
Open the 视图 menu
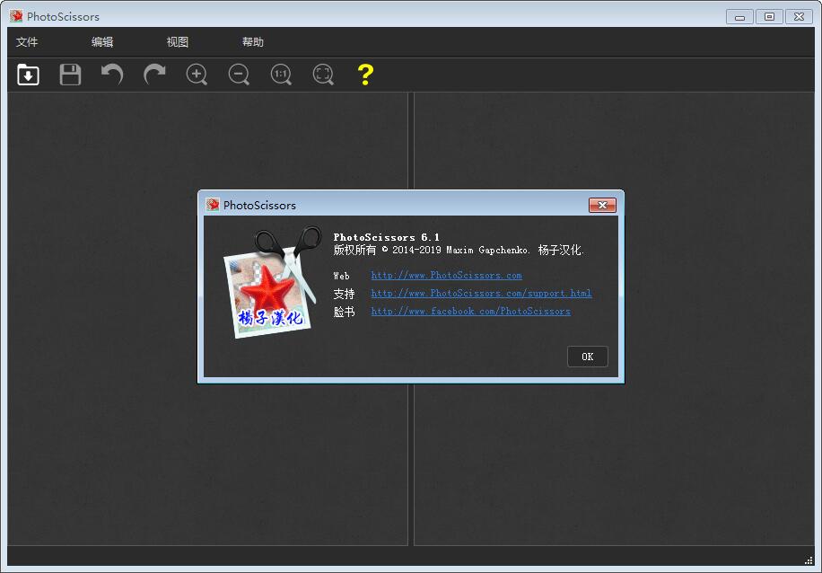coord(178,42)
